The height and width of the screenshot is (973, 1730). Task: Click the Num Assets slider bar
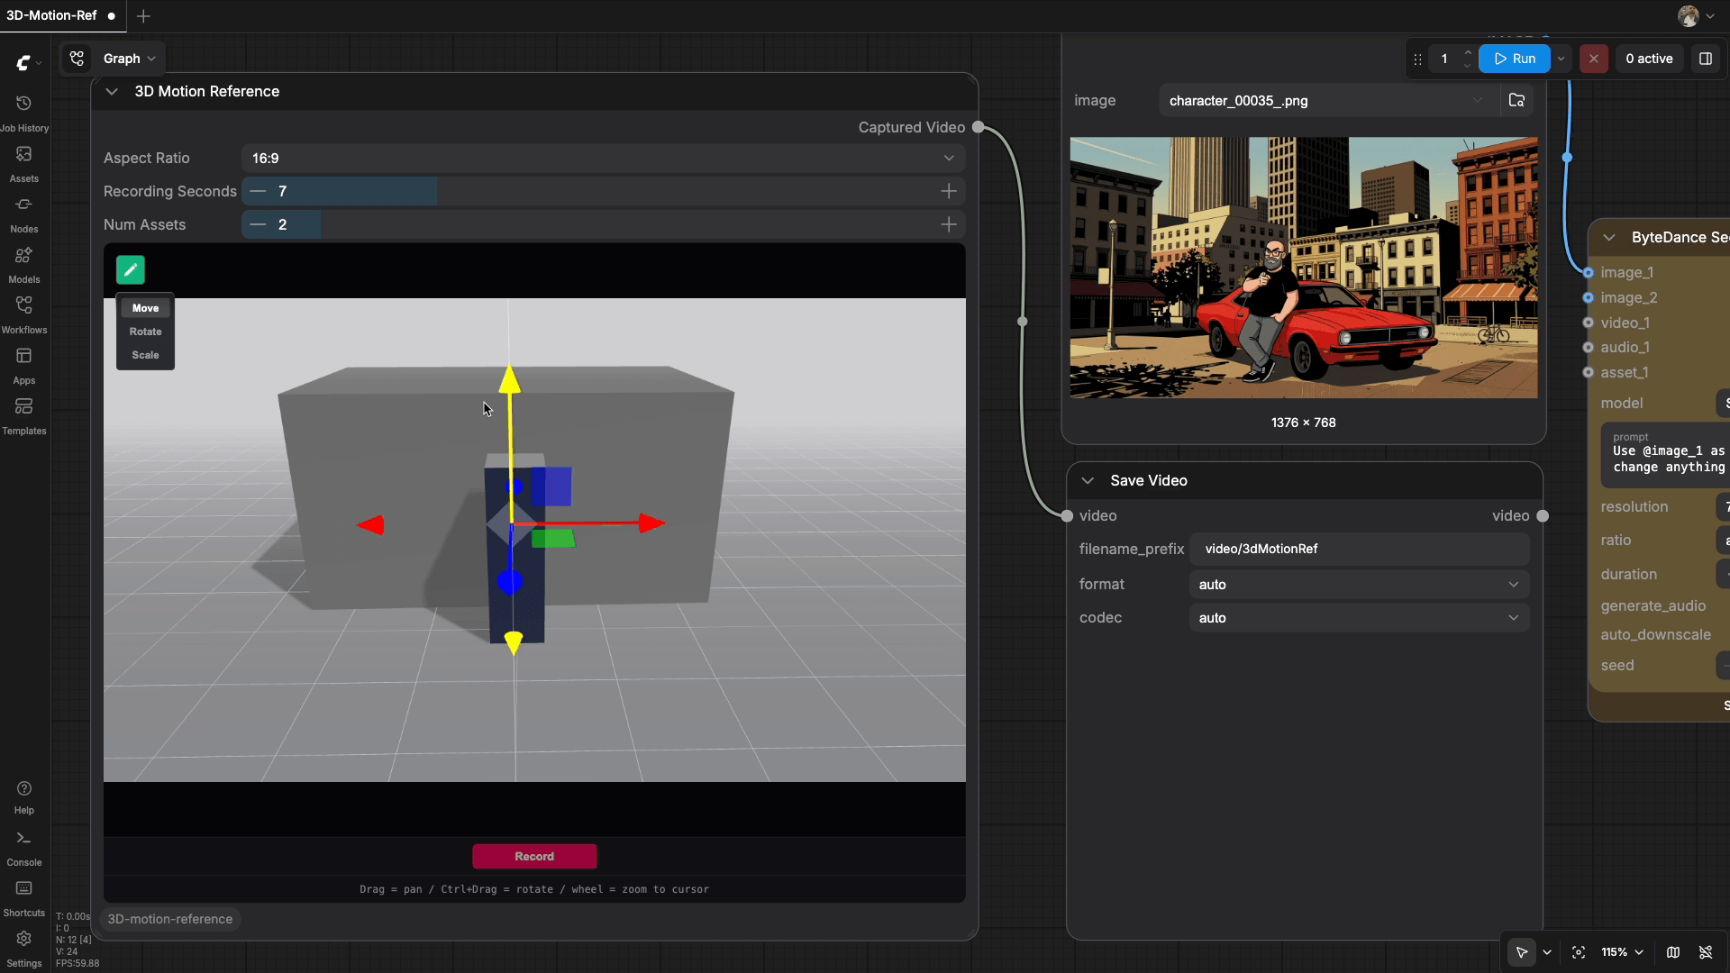(x=603, y=224)
